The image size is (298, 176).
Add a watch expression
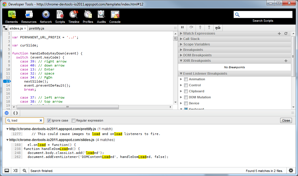click(279, 34)
